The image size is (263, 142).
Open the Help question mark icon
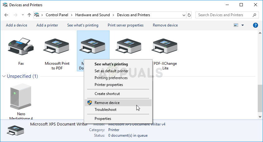(255, 25)
